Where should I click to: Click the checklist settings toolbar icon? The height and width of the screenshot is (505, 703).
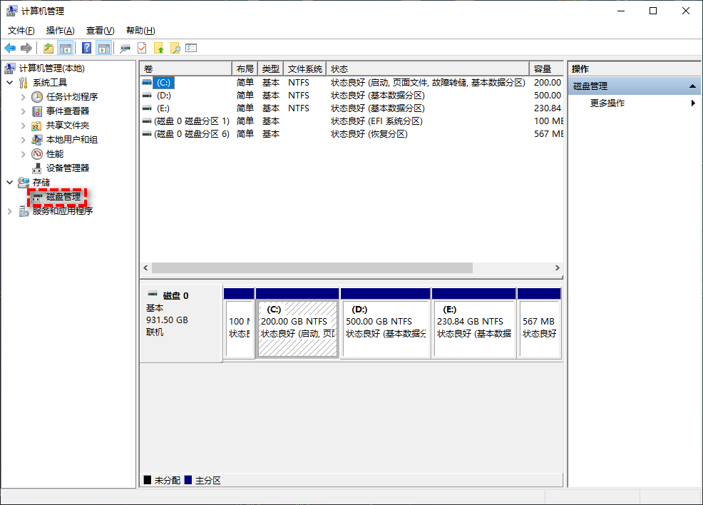point(191,48)
